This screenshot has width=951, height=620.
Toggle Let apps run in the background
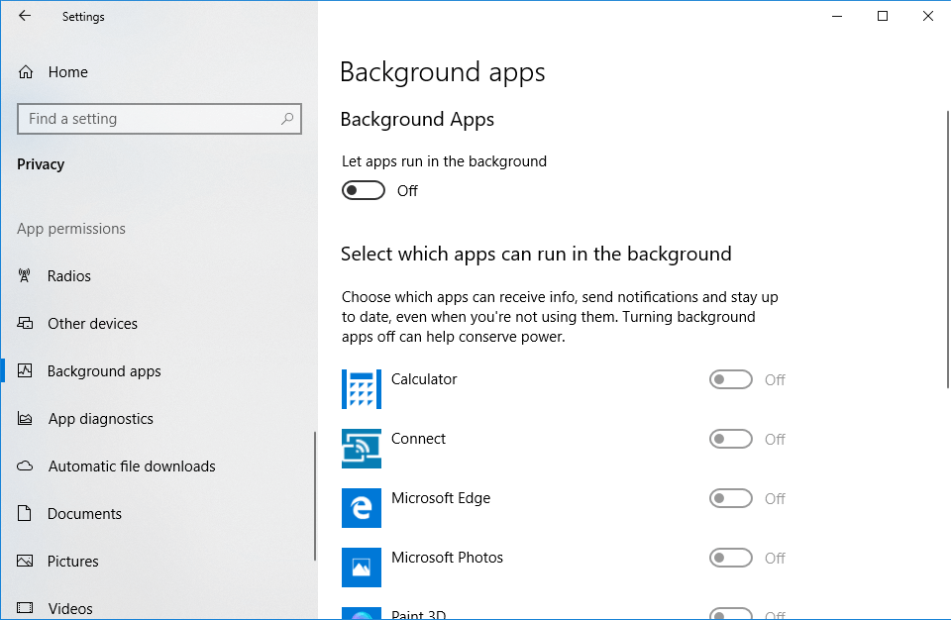tap(364, 190)
